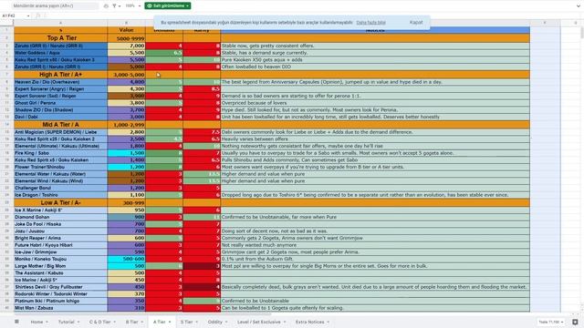
Task: Switch to the Home sheet tab
Action: 36,322
